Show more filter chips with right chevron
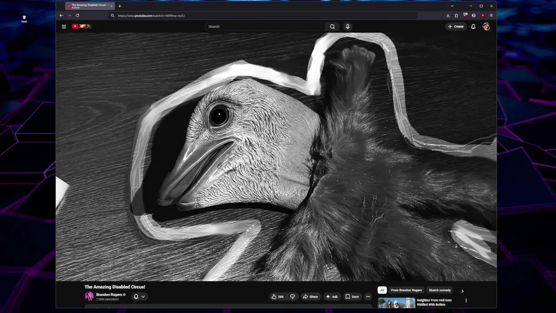Image resolution: width=556 pixels, height=313 pixels. tap(462, 291)
